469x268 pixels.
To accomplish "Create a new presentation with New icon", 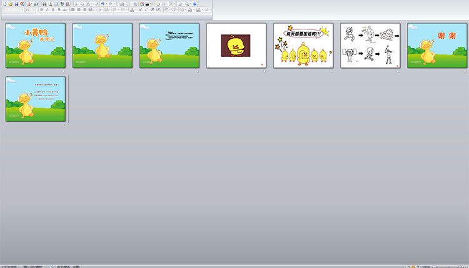I will [x=5, y=4].
